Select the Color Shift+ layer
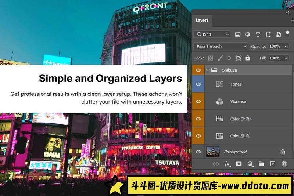This screenshot has height=196, width=294. click(x=241, y=119)
